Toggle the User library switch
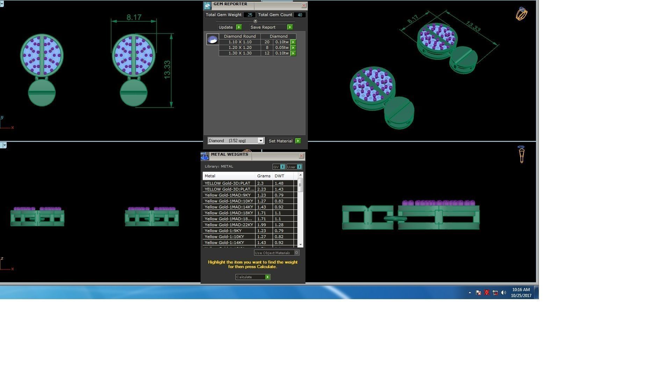Viewport: 671px width, 377px height. coord(299,167)
